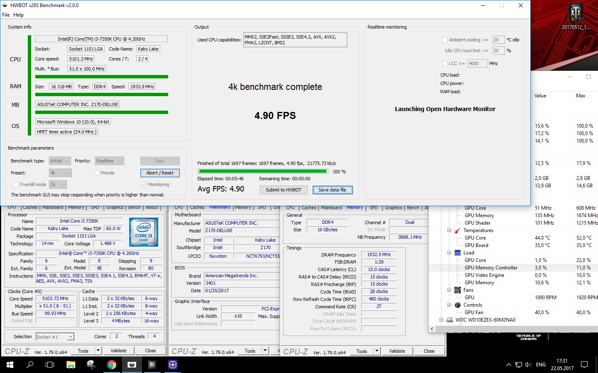The image size is (598, 373).
Task: Click the Save data file button
Action: 332,190
